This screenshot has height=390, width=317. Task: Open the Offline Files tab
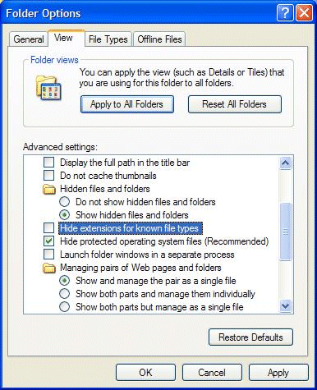click(x=159, y=39)
